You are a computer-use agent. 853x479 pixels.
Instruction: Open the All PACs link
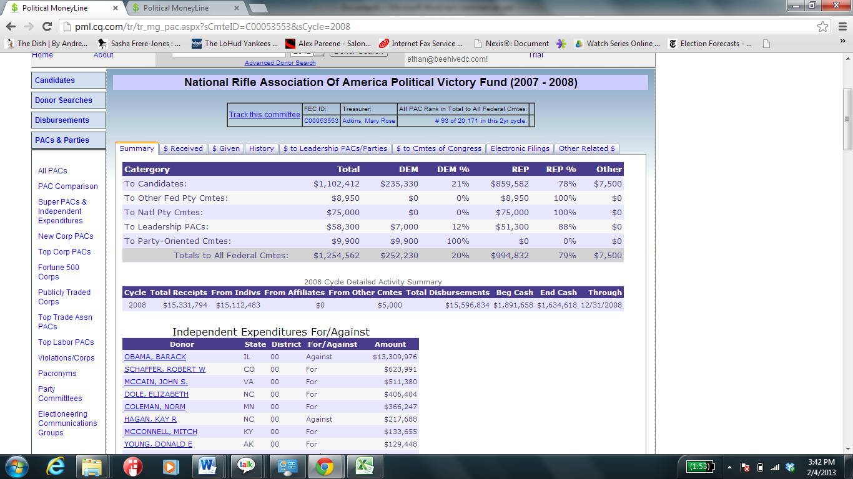click(52, 171)
